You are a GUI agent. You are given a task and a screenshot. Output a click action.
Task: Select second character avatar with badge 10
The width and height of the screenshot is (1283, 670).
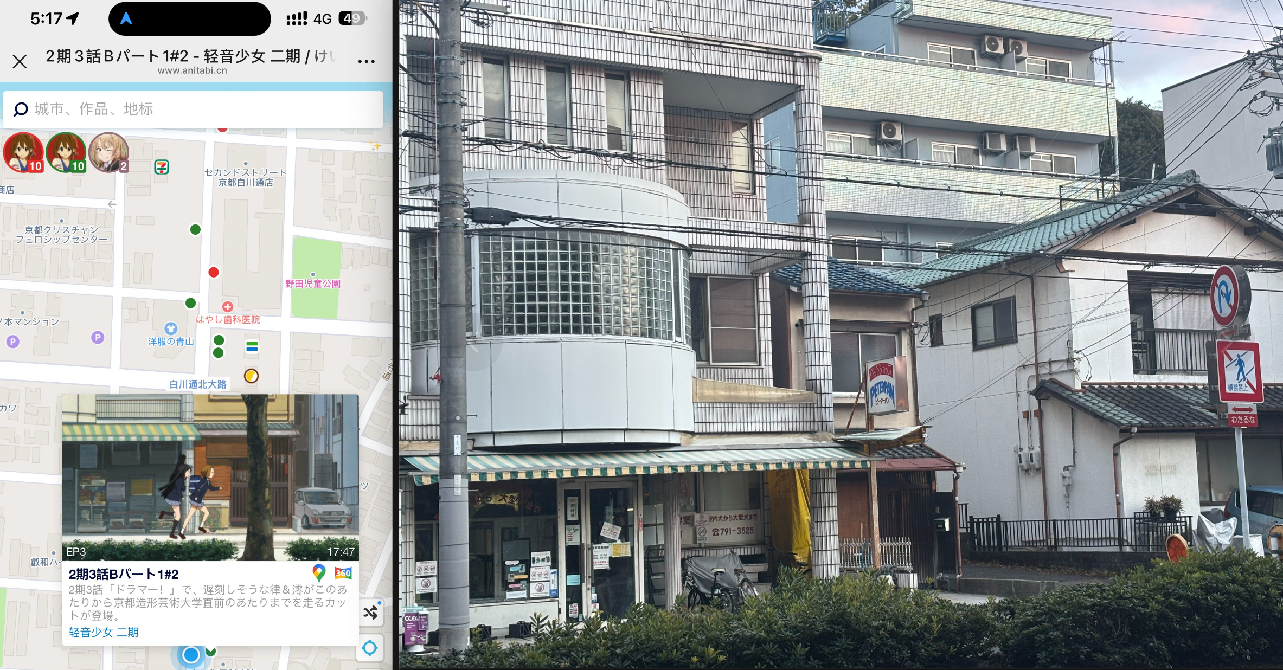[x=66, y=152]
